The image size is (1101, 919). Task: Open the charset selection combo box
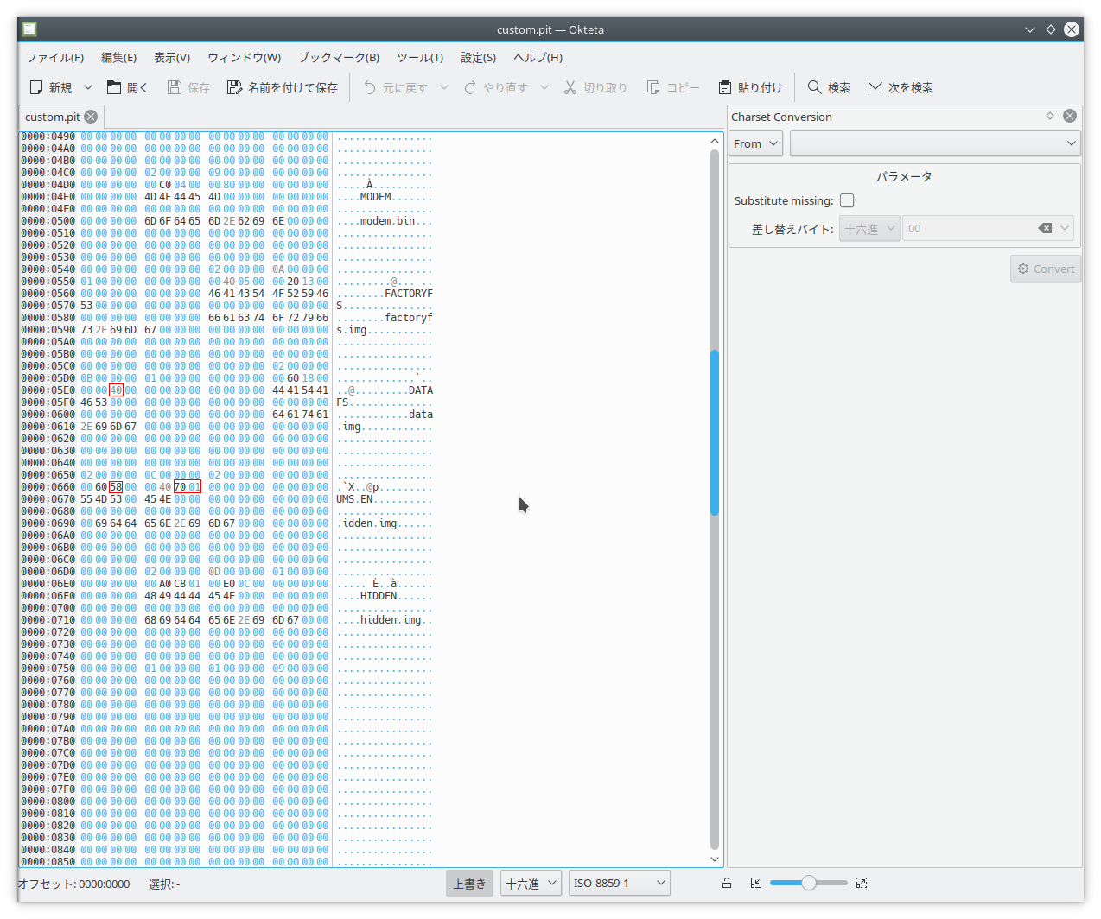(935, 143)
